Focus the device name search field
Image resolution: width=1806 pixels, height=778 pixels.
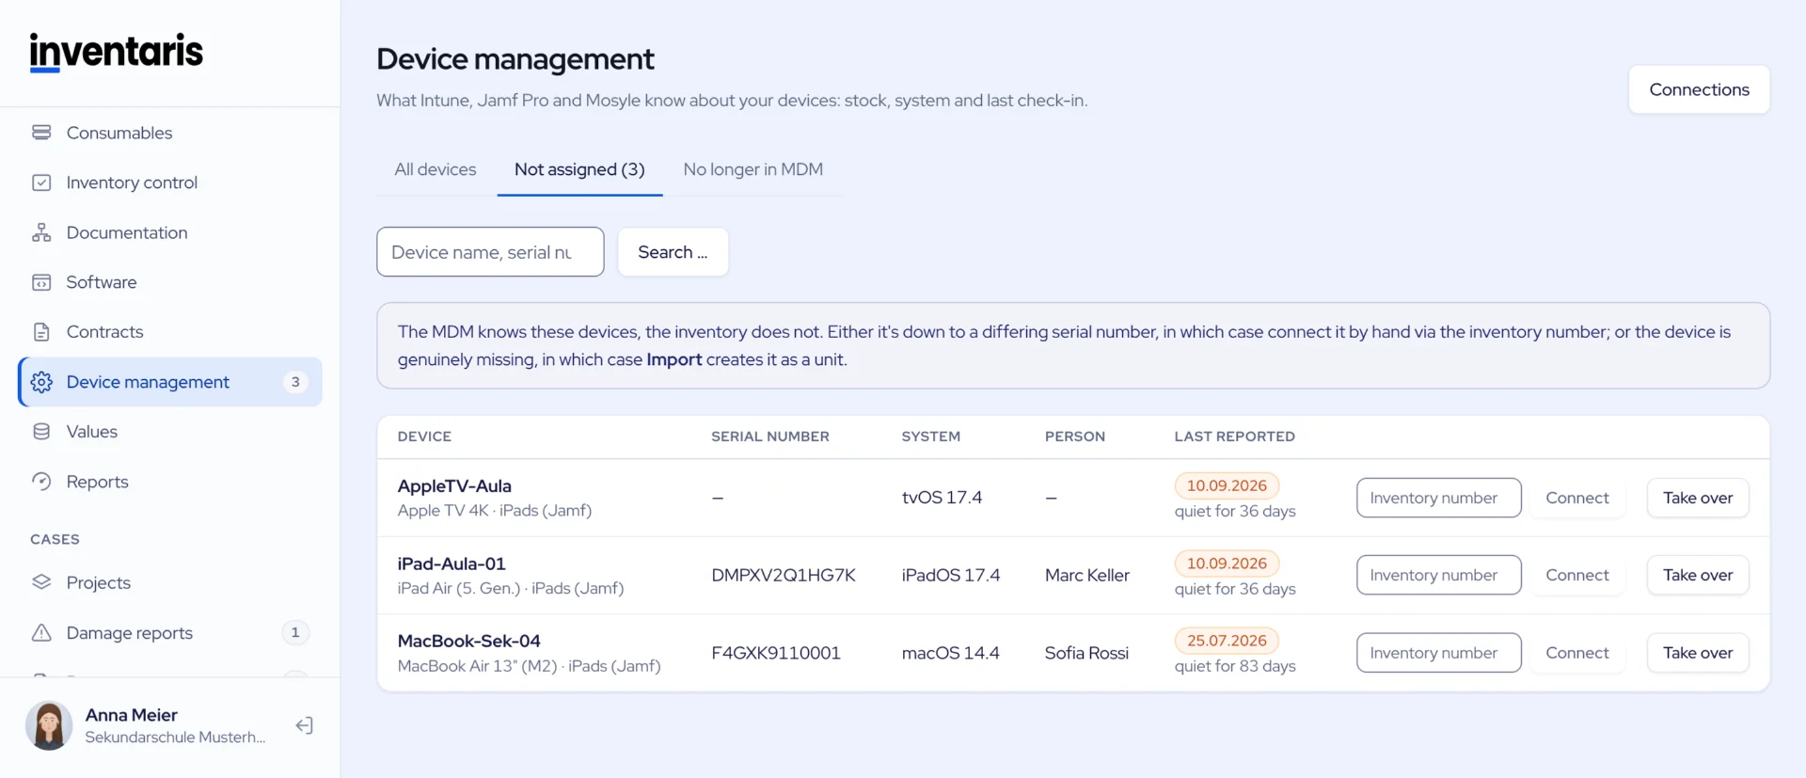[490, 252]
